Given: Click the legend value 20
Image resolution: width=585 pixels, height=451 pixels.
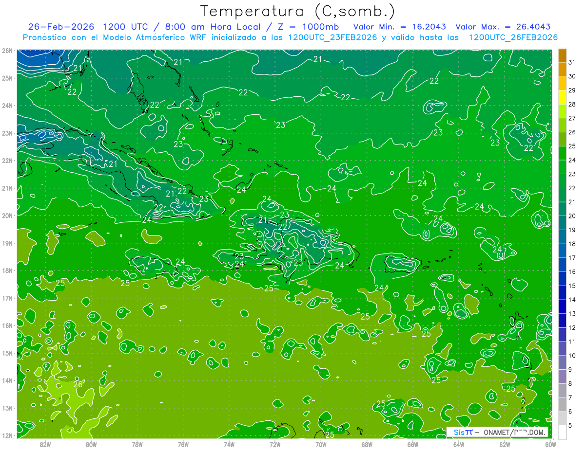Looking at the screenshot, I should click(572, 216).
